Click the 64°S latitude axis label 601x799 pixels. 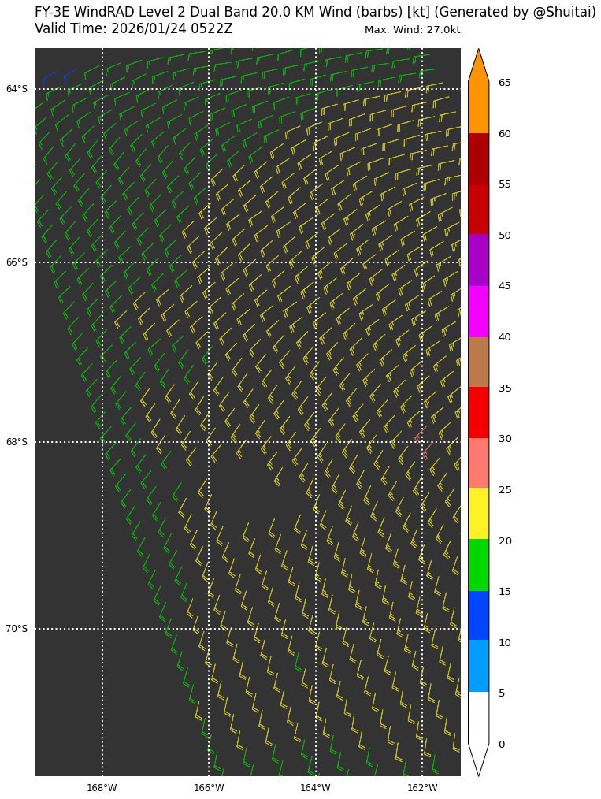[17, 89]
